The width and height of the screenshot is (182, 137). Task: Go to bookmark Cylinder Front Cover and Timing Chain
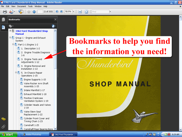[37, 120]
